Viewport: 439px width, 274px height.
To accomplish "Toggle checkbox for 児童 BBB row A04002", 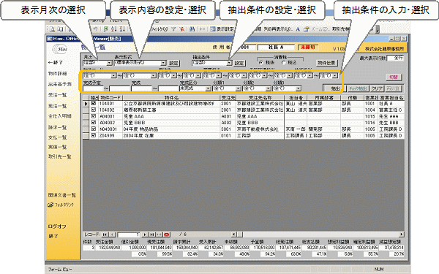I will point(93,123).
